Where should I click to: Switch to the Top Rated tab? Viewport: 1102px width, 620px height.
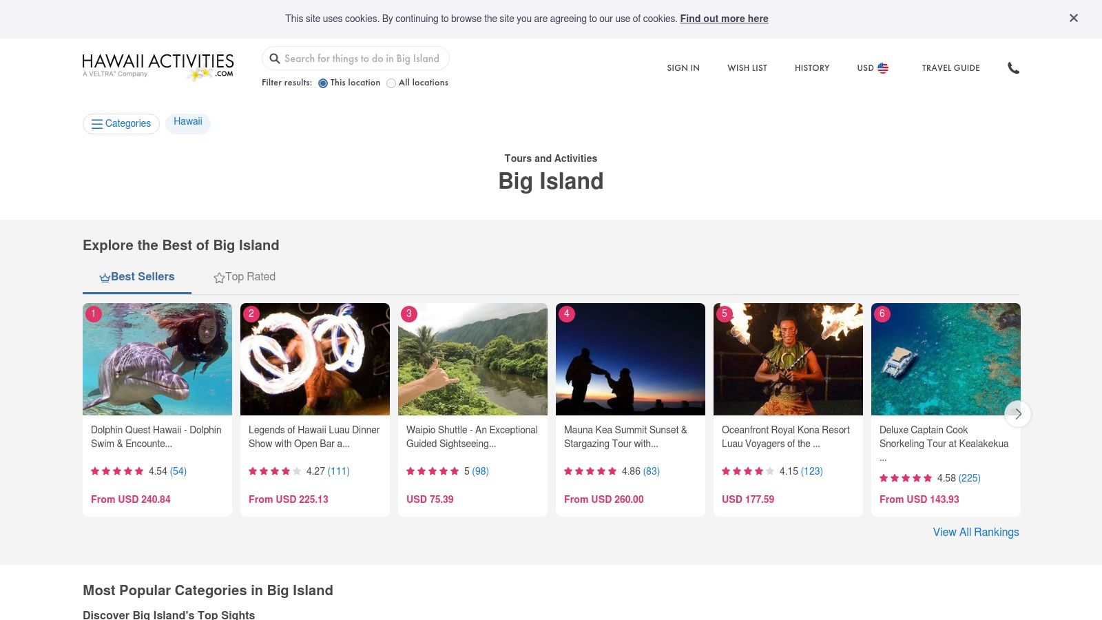245,277
